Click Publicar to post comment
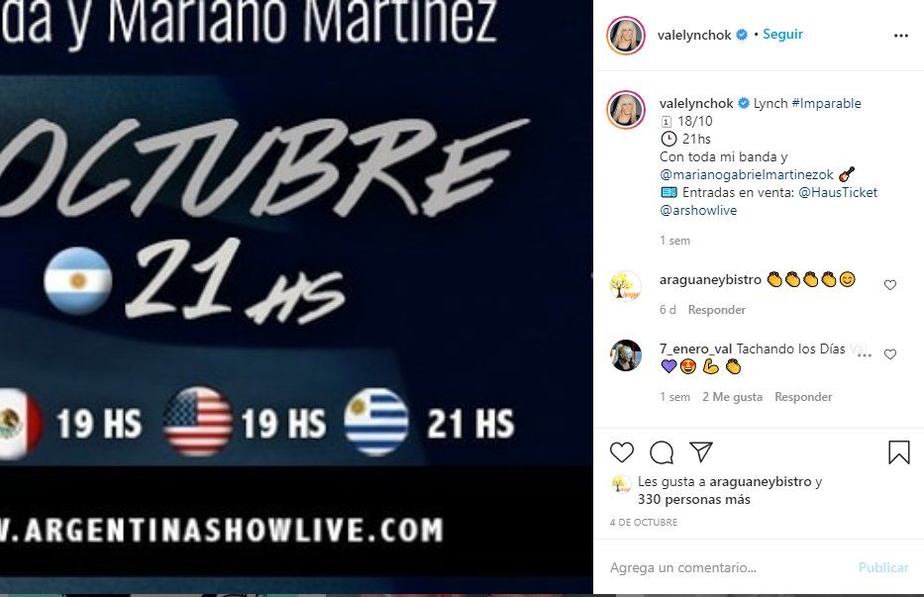This screenshot has height=597, width=924. point(883,567)
